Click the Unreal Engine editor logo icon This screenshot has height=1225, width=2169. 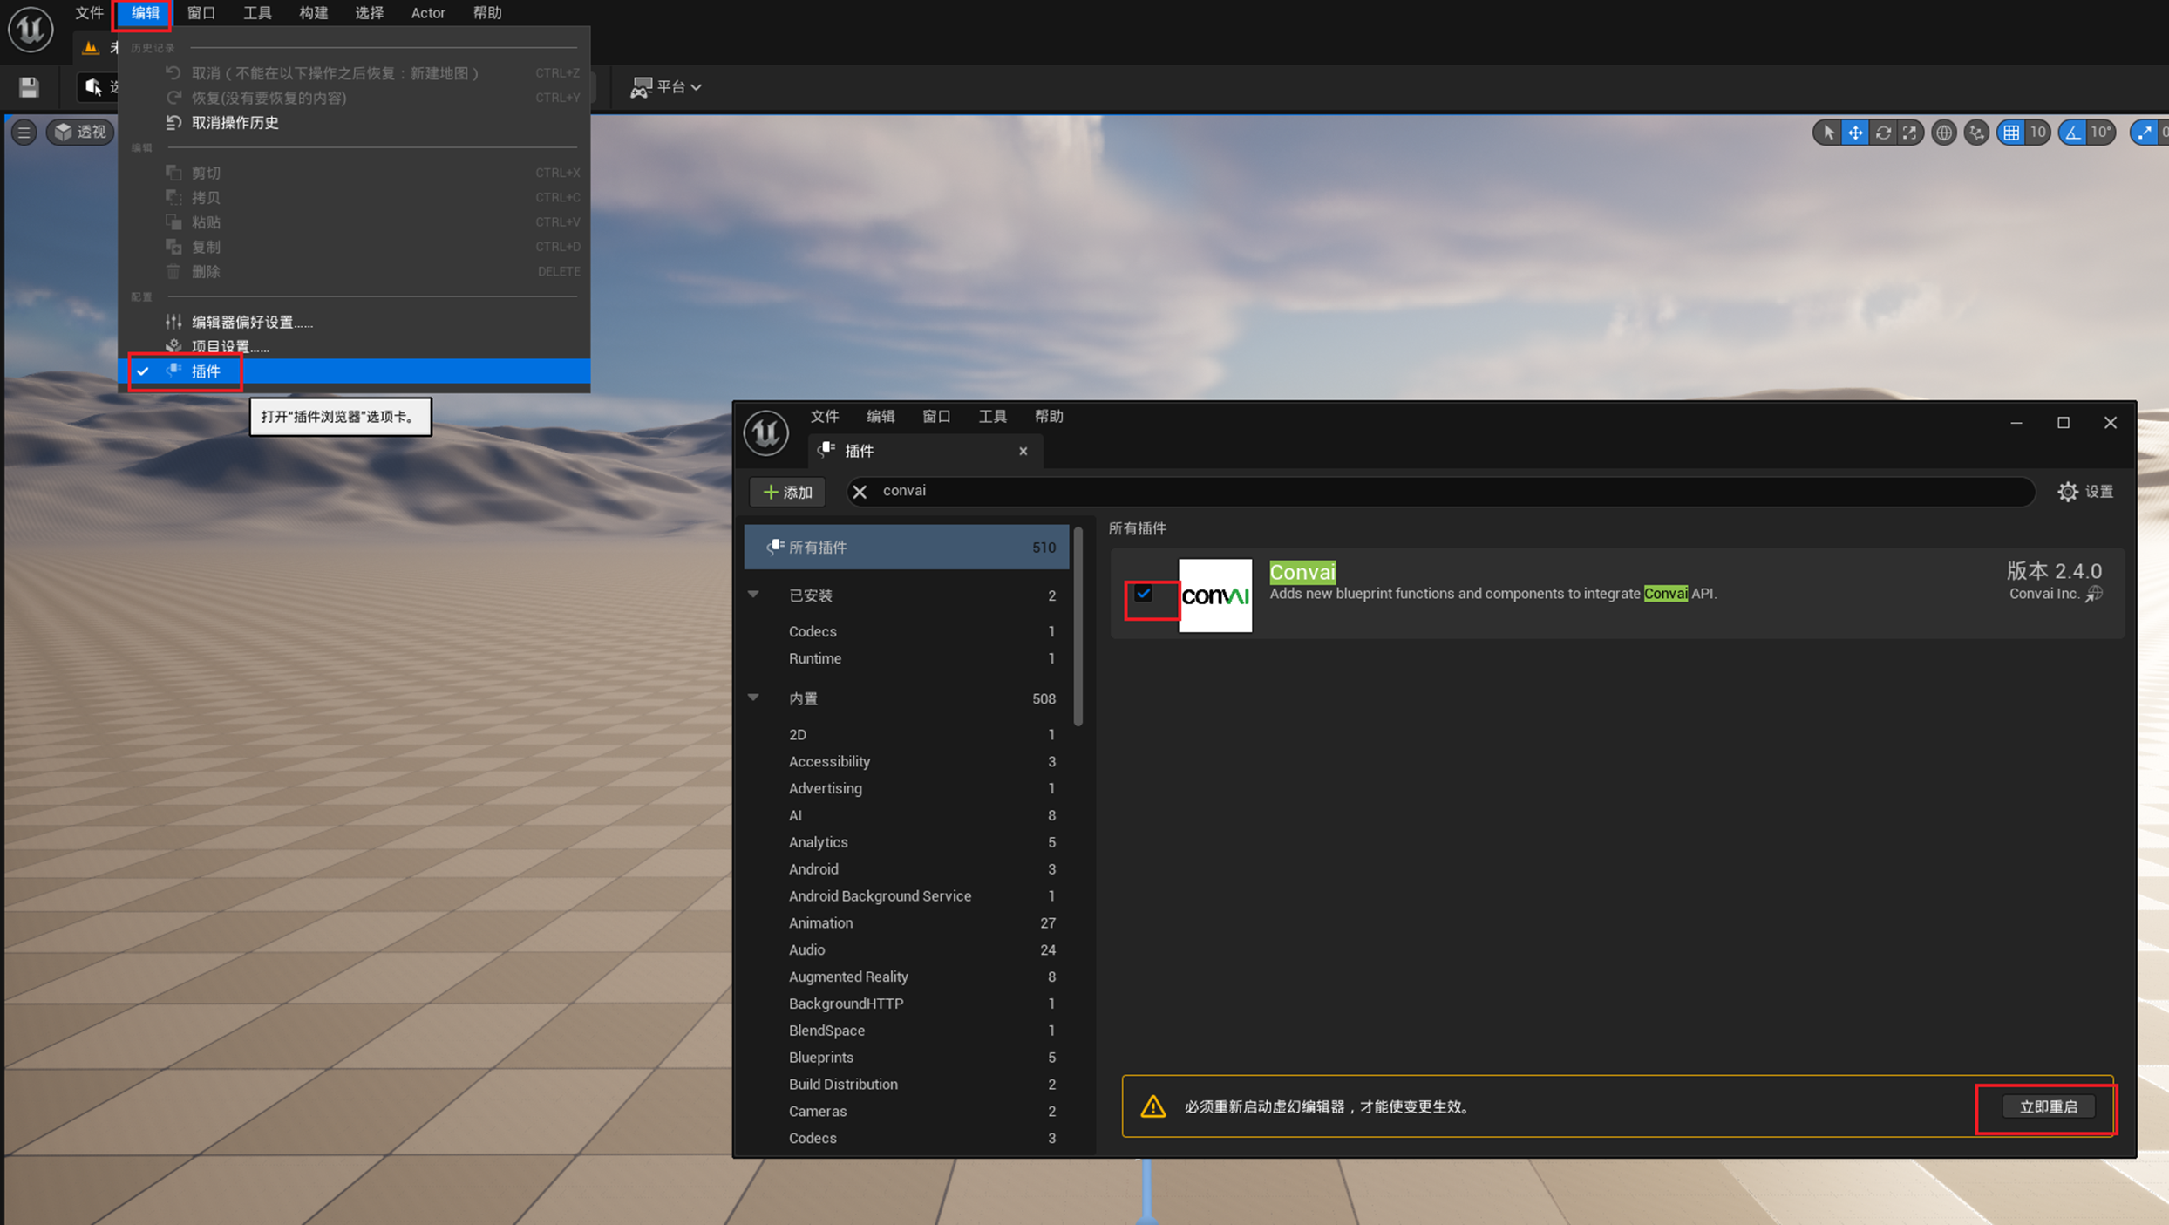point(30,28)
